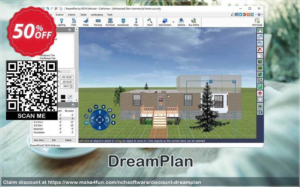Switch to the Decks tab
Screen dimensions: 300x187
pos(83,15)
